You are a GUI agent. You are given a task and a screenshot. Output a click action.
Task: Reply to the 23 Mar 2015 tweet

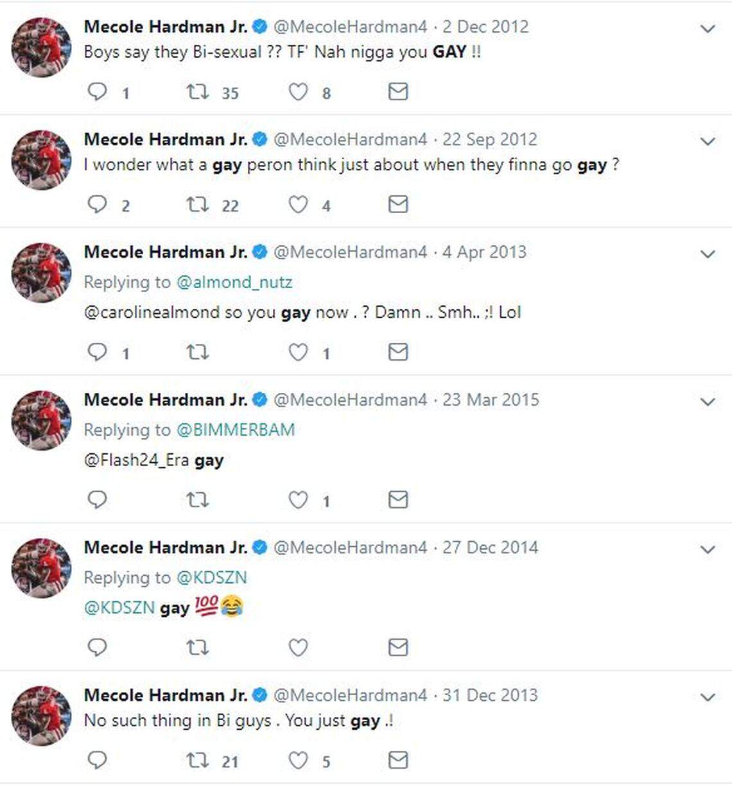click(97, 499)
